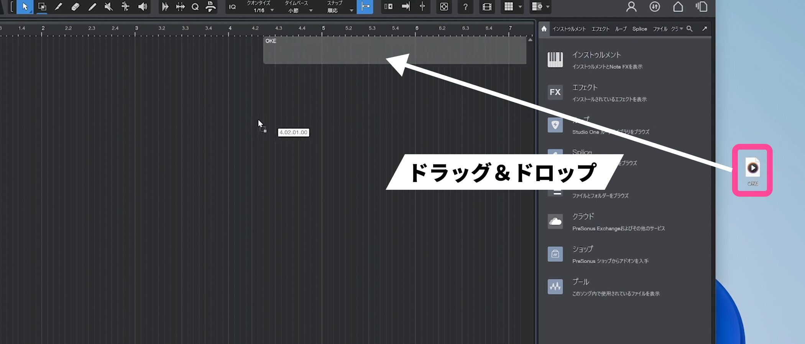Select the Mute tool
This screenshot has height=344, width=805.
pyautogui.click(x=108, y=7)
